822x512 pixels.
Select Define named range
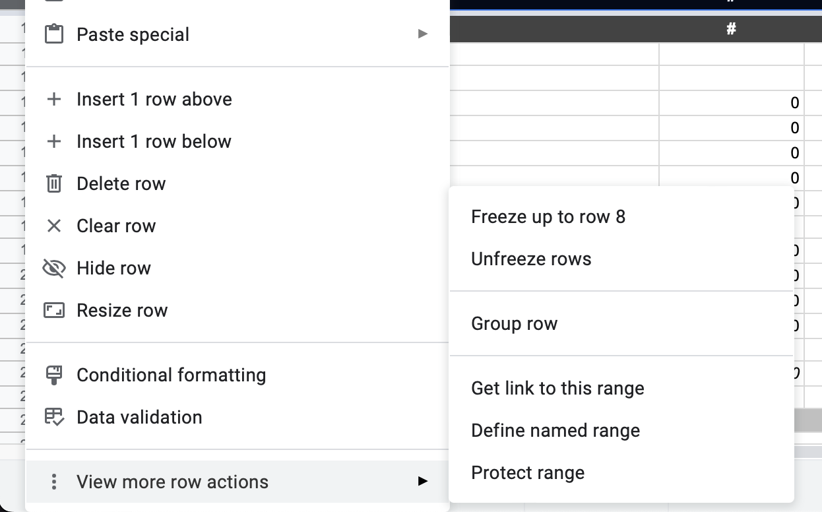[x=555, y=430]
